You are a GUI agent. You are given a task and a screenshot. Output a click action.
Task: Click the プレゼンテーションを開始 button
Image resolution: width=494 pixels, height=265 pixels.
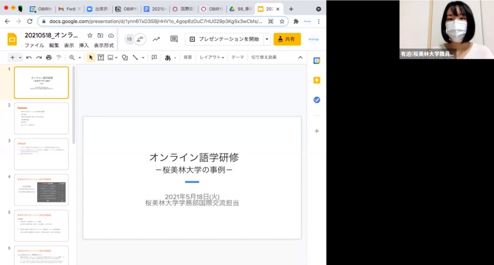point(224,39)
